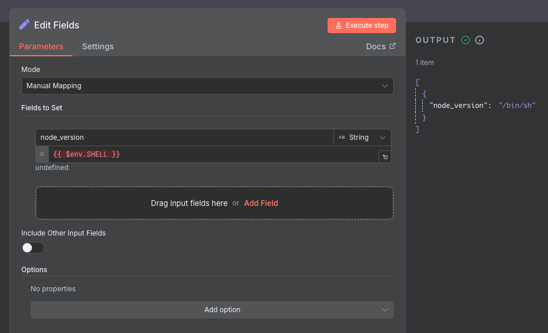Click the node_version field name input
Screen dimensions: 548x333
click(x=184, y=137)
